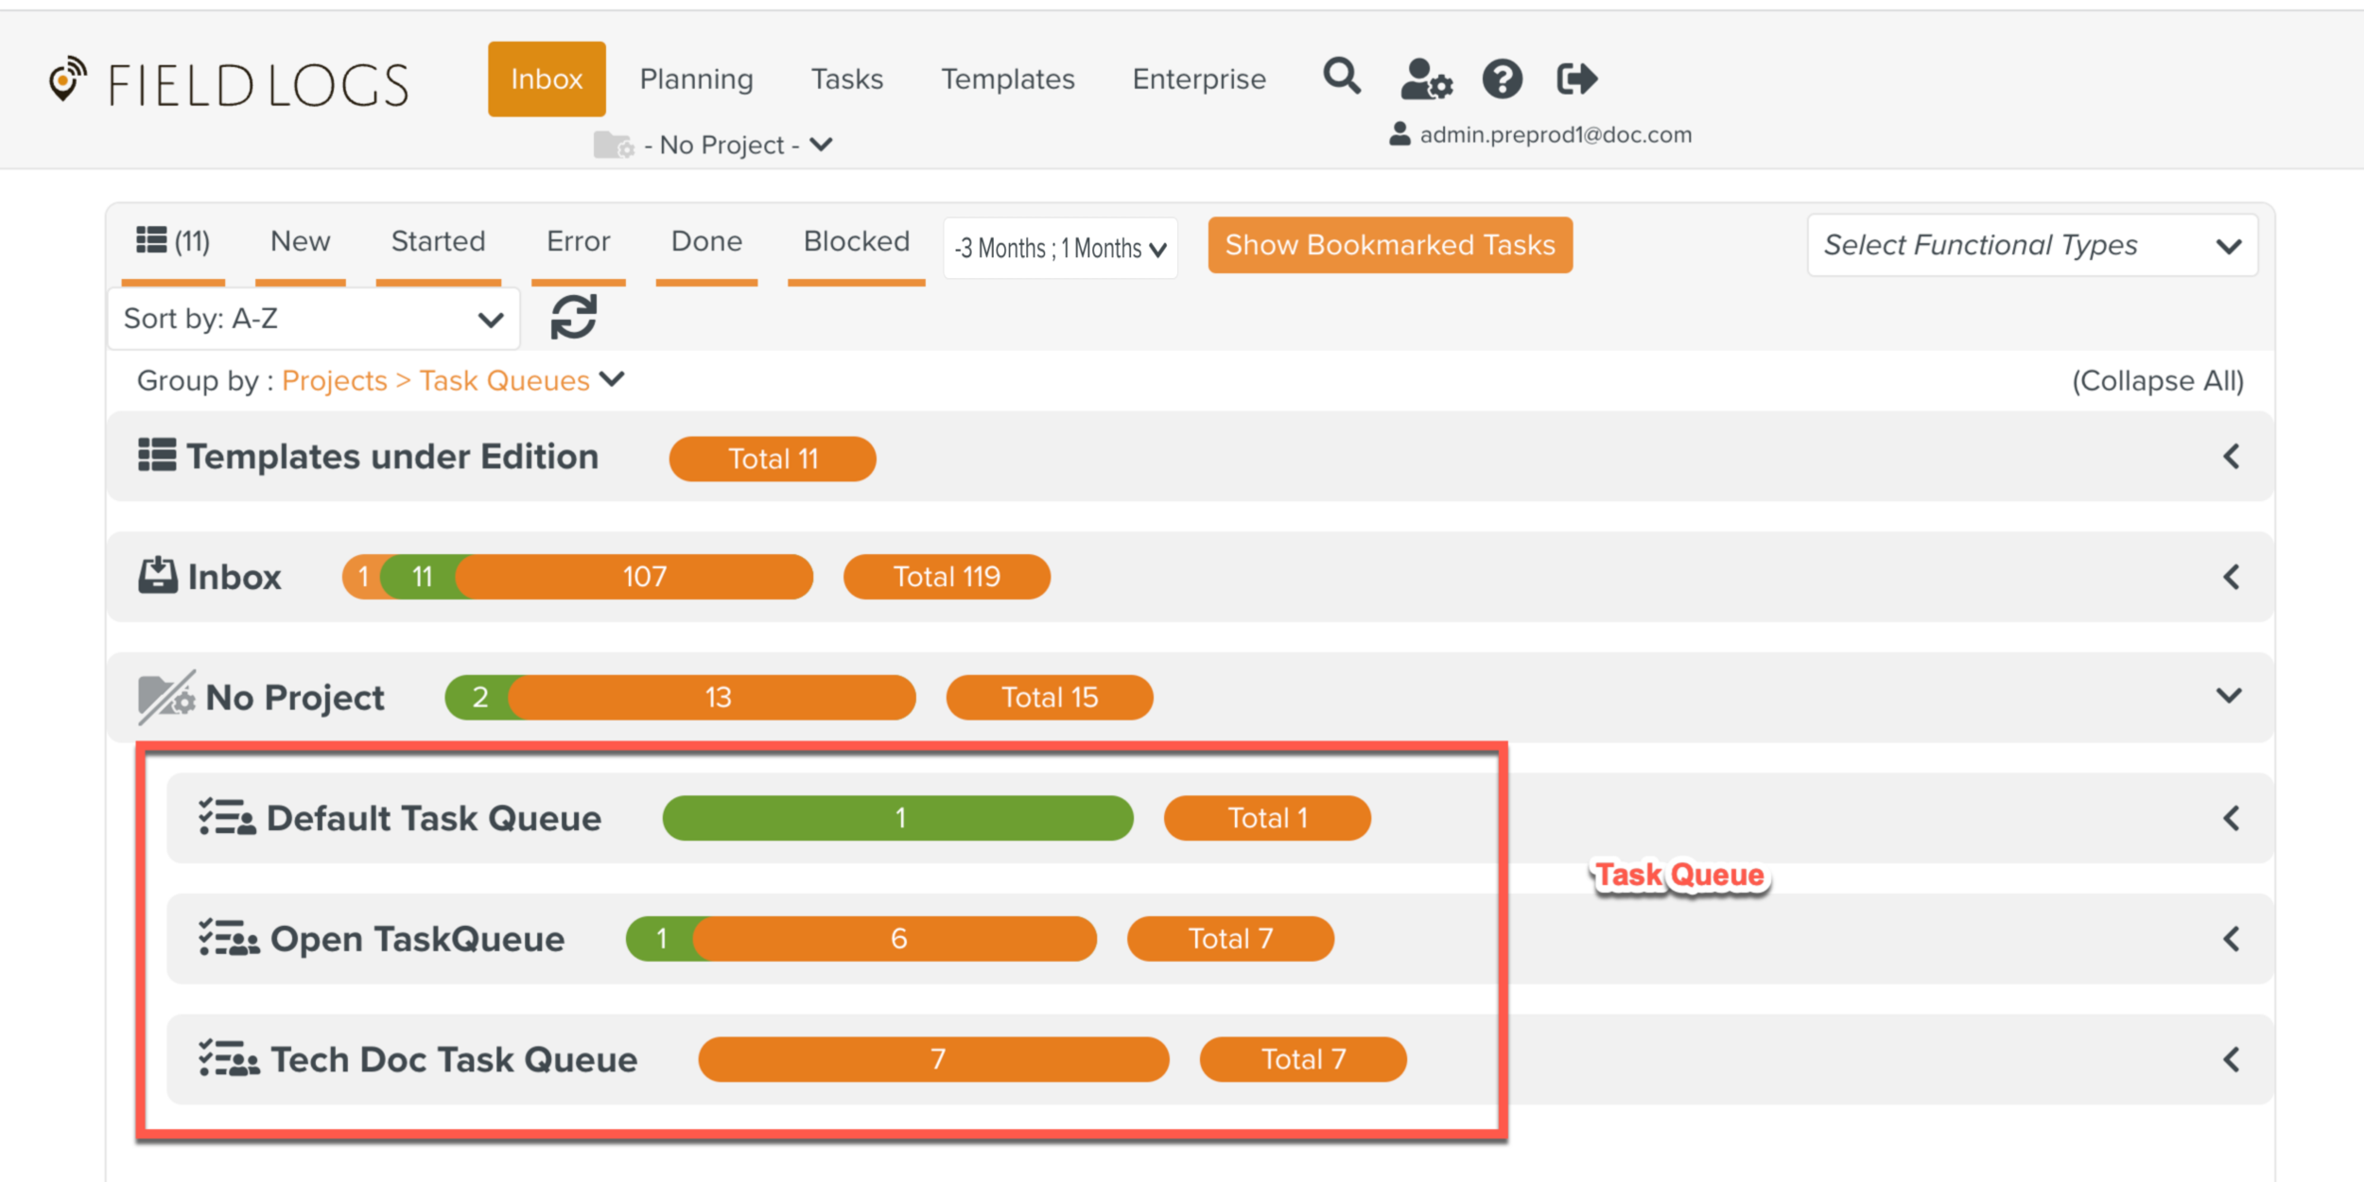The height and width of the screenshot is (1182, 2364).
Task: Click the search magnifier icon
Action: click(1341, 77)
